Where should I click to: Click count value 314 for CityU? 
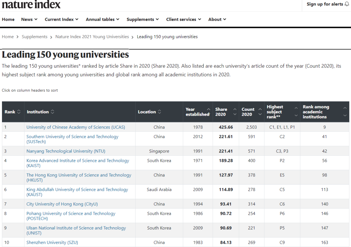click(252, 204)
